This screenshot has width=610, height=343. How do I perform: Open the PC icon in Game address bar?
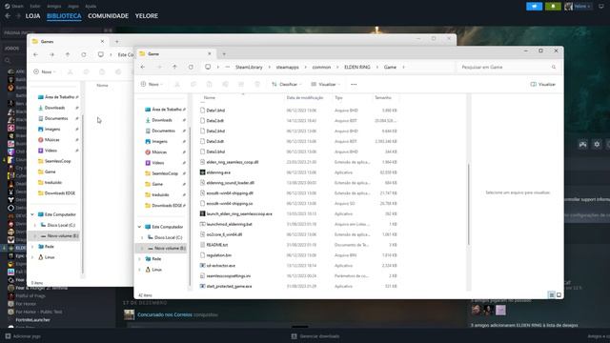(x=208, y=67)
